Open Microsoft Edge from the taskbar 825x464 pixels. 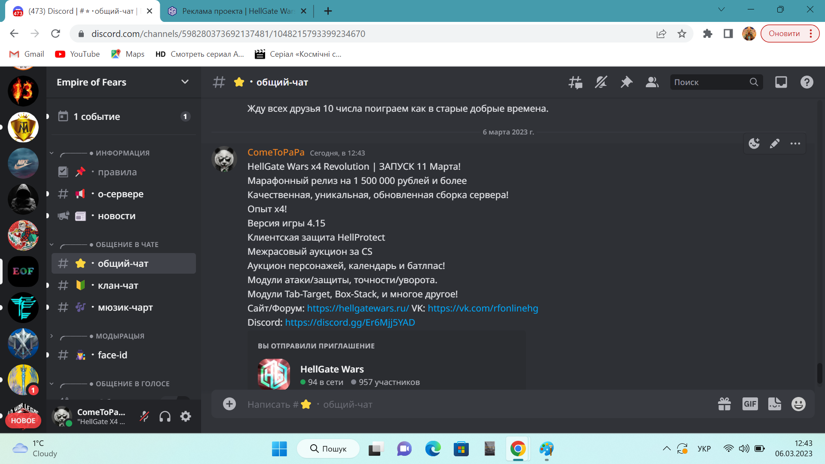(433, 449)
